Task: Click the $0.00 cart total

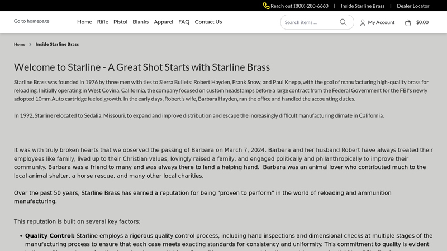Action: 422,22
